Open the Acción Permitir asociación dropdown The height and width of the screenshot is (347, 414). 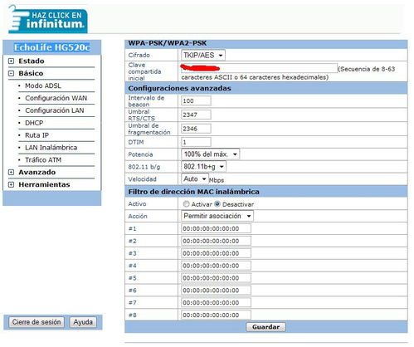(217, 216)
